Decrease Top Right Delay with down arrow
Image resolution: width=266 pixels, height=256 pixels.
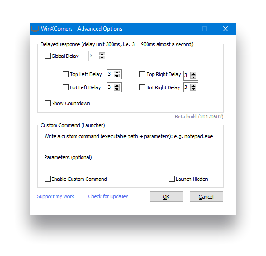click(194, 77)
